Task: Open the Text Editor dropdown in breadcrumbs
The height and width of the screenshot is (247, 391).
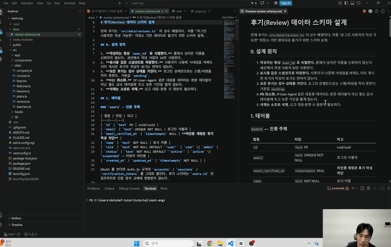Action: pyautogui.click(x=229, y=17)
